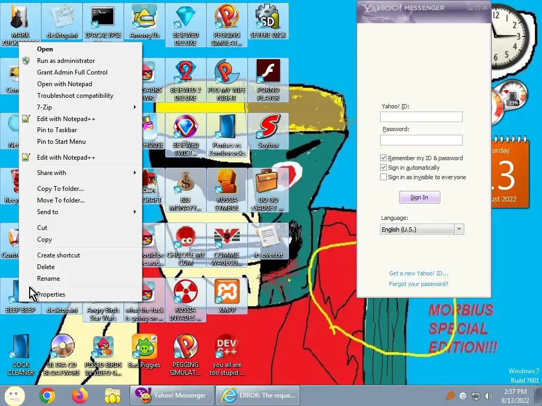Click the magnifier search tray icon
The height and width of the screenshot is (406, 542).
[450, 396]
